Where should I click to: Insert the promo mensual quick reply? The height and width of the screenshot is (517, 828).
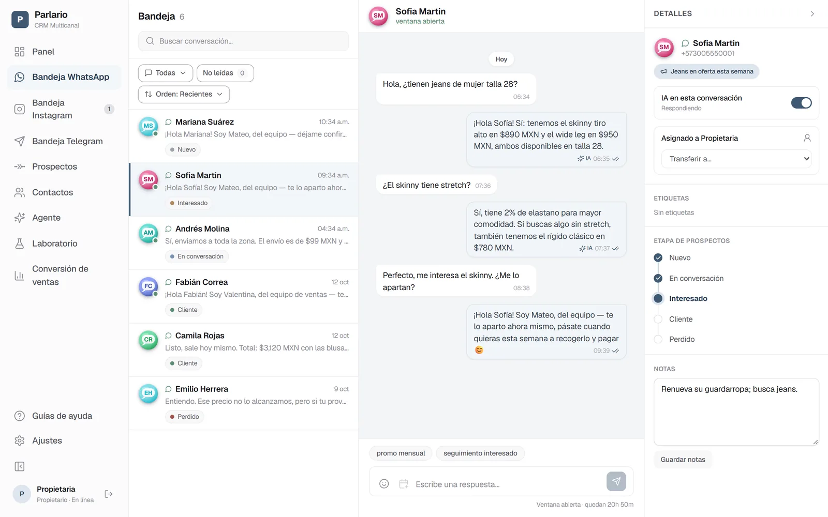pos(401,453)
